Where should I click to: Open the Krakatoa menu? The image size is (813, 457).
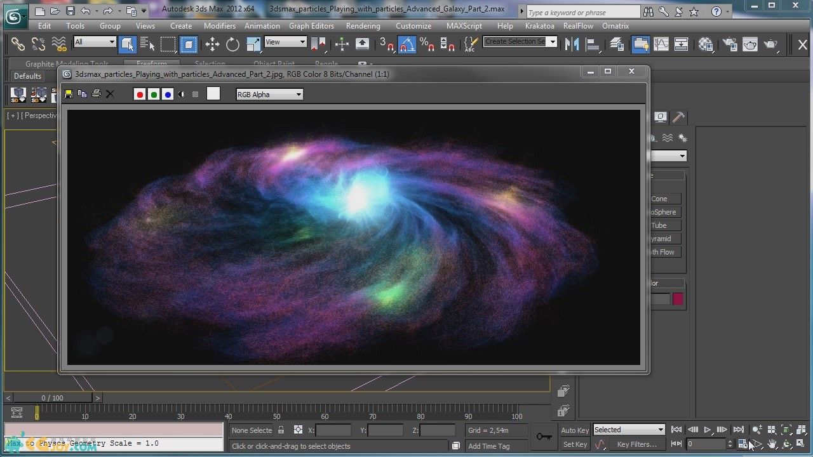[540, 26]
